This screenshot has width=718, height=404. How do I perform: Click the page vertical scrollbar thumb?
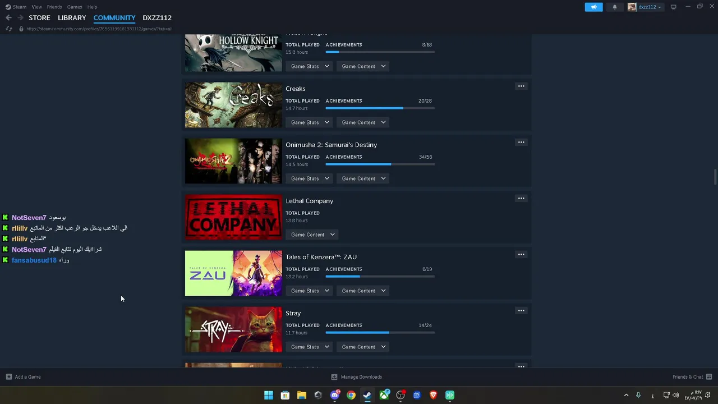pyautogui.click(x=715, y=176)
